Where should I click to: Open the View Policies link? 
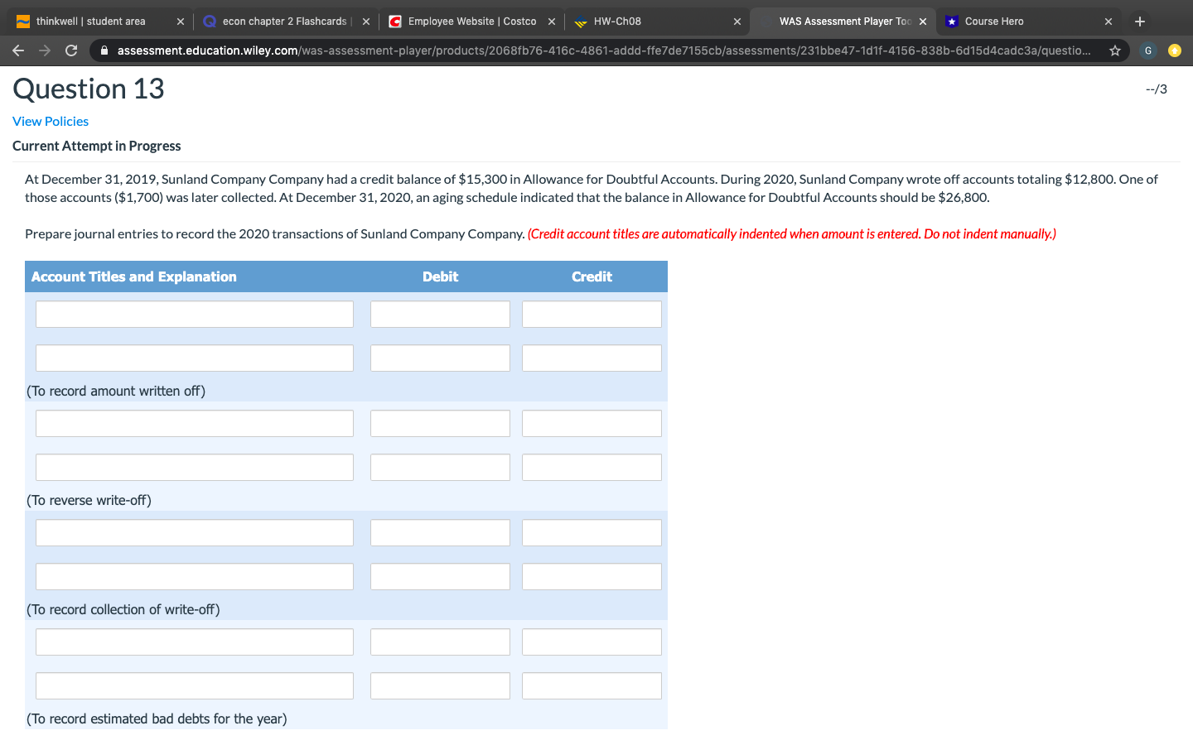click(50, 121)
